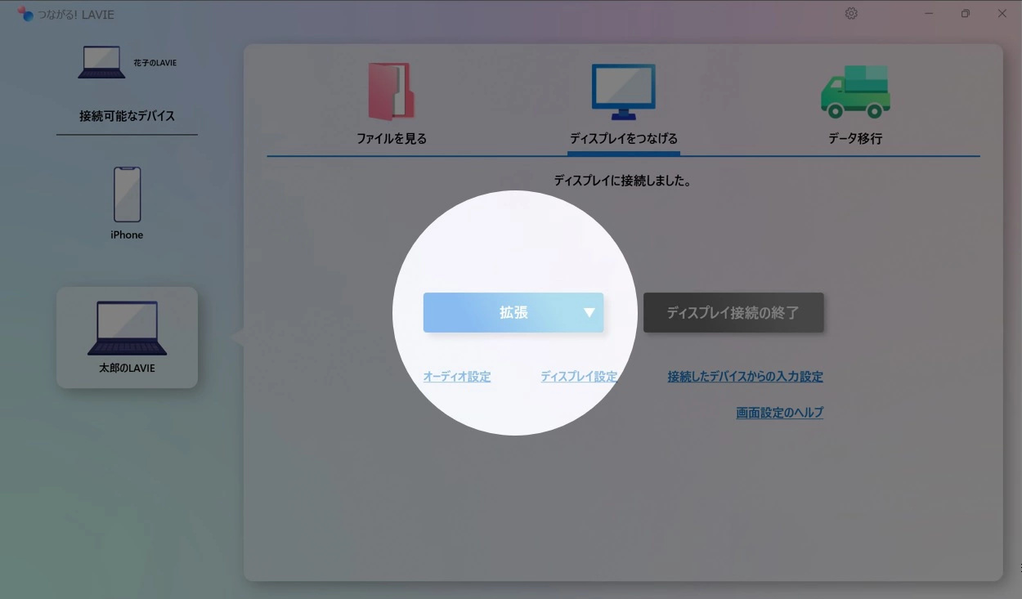Screen dimensions: 1022x599
Task: Click the 花子のLAVIE device name
Action: pyautogui.click(x=155, y=63)
